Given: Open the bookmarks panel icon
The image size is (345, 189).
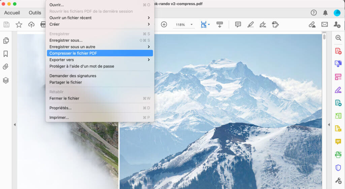Looking at the screenshot, I should pos(6,54).
